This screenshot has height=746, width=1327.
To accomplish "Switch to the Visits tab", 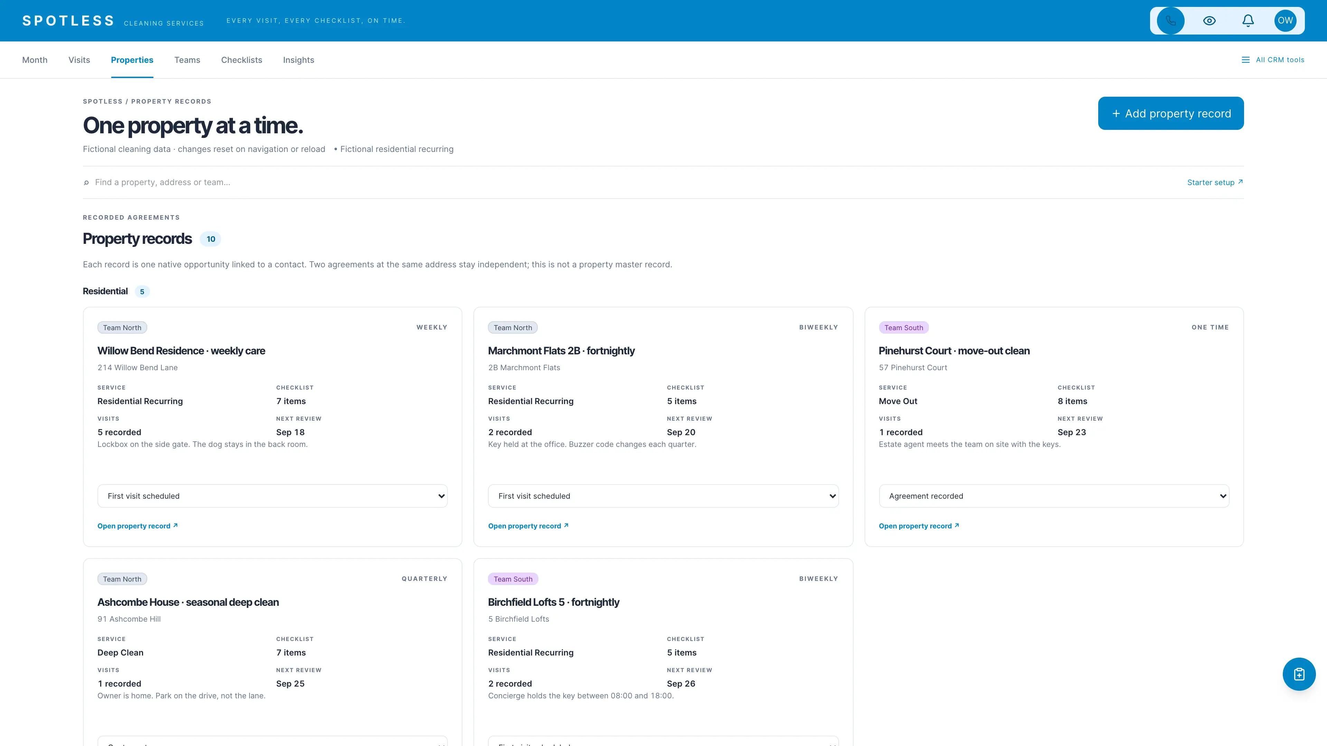I will coord(79,60).
